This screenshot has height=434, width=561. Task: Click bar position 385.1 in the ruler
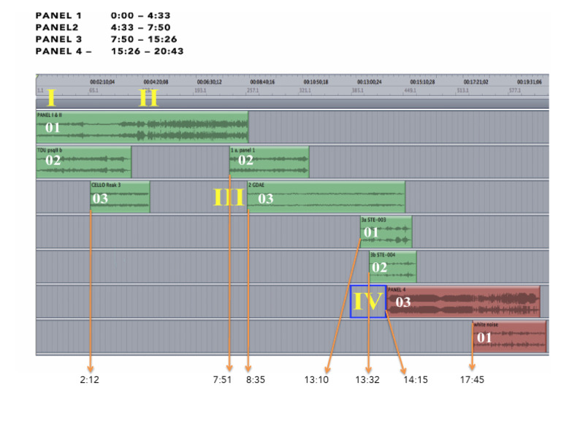[x=358, y=91]
